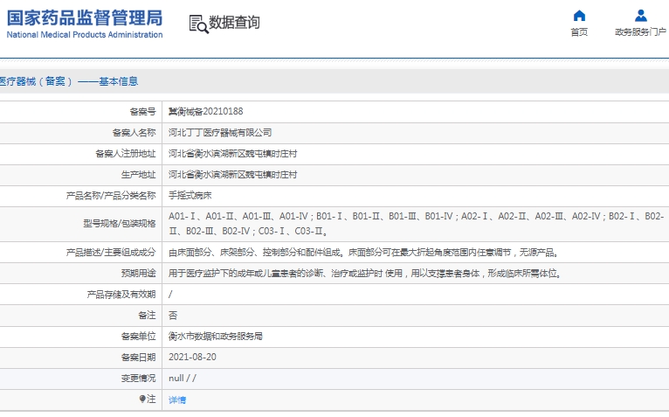
Task: Click the 数据查询 heading text
Action: click(234, 22)
